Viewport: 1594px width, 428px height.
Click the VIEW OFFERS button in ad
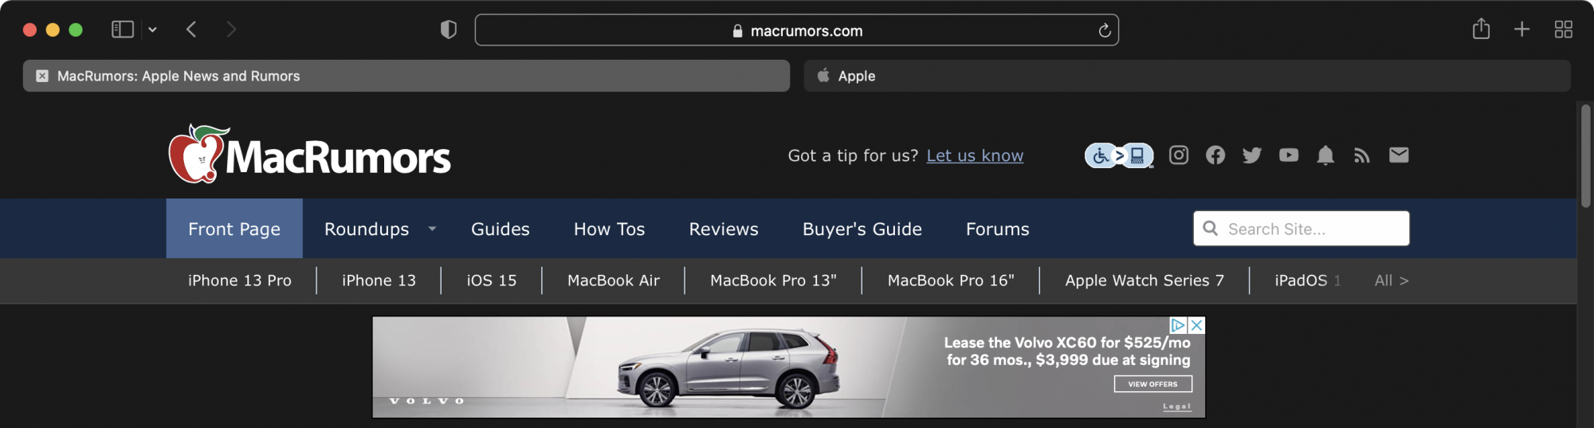[x=1152, y=384]
